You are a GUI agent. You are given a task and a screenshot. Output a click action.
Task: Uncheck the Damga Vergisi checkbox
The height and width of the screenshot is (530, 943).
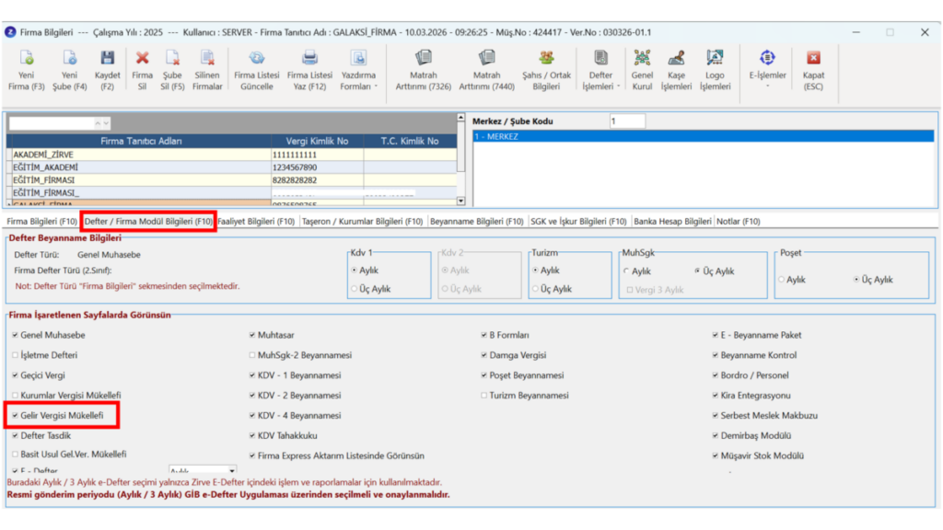click(483, 355)
